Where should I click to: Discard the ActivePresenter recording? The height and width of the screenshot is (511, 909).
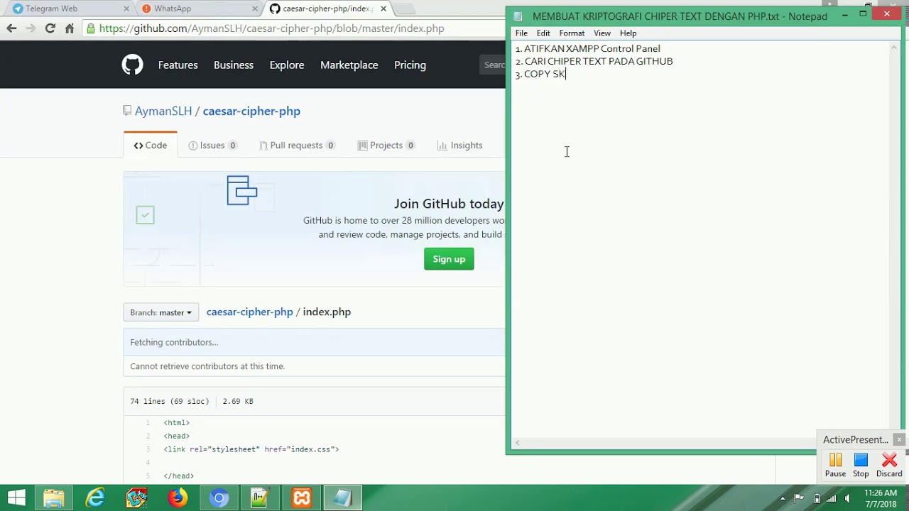[889, 465]
